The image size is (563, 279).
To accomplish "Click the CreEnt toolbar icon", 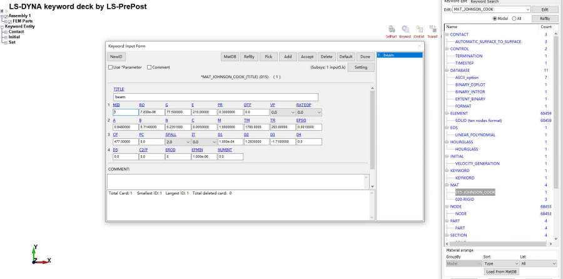I will tap(418, 29).
